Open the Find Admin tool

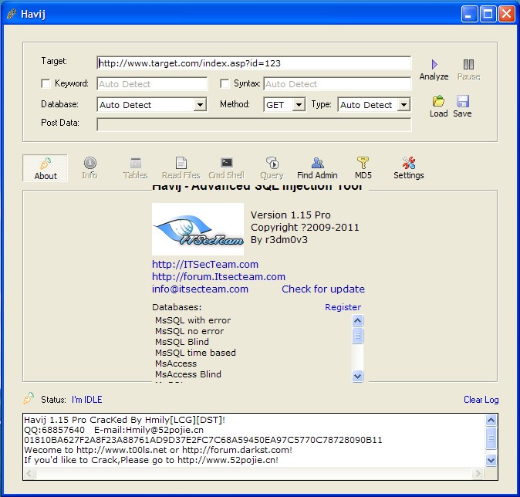pyautogui.click(x=317, y=168)
